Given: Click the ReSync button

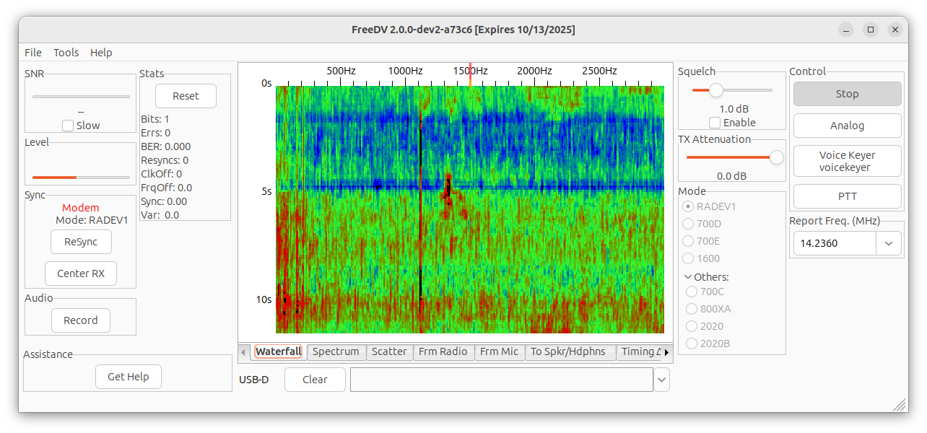Looking at the screenshot, I should click(81, 242).
